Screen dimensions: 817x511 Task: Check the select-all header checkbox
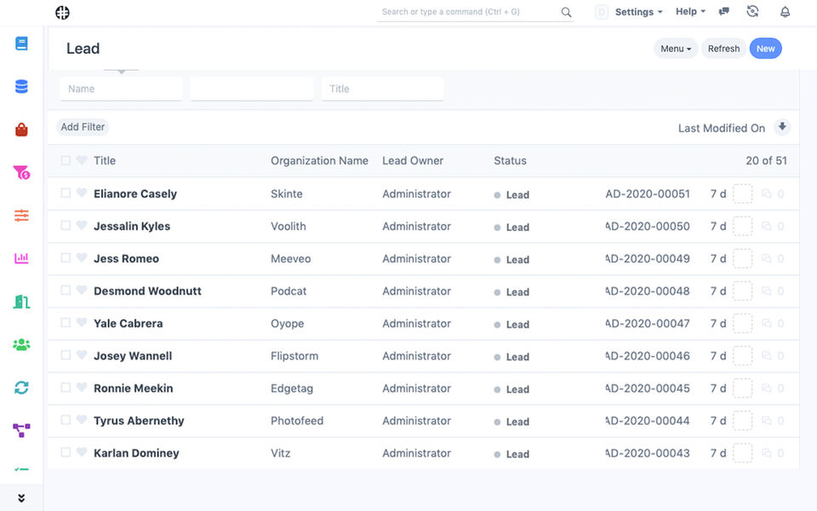click(66, 160)
